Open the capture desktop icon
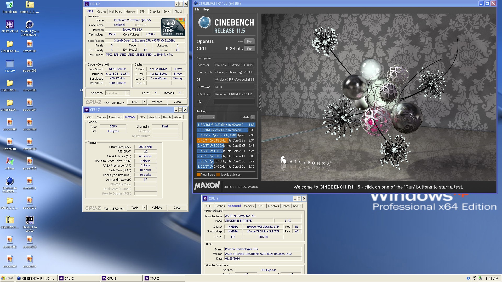 (x=10, y=66)
